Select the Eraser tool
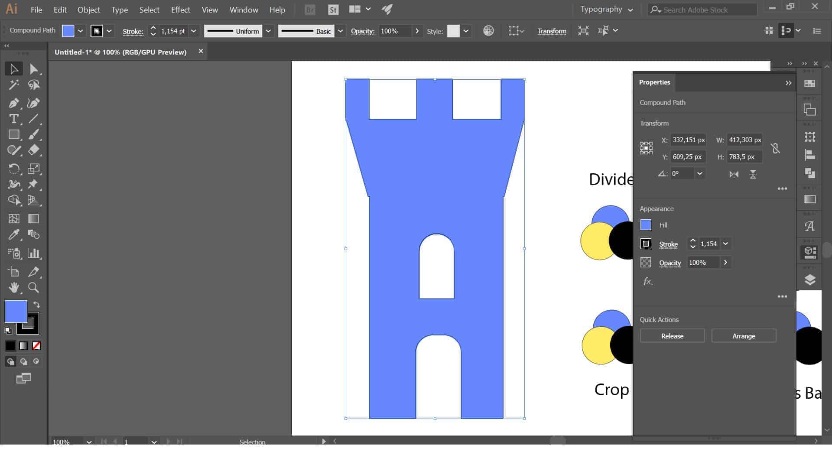 pyautogui.click(x=34, y=150)
